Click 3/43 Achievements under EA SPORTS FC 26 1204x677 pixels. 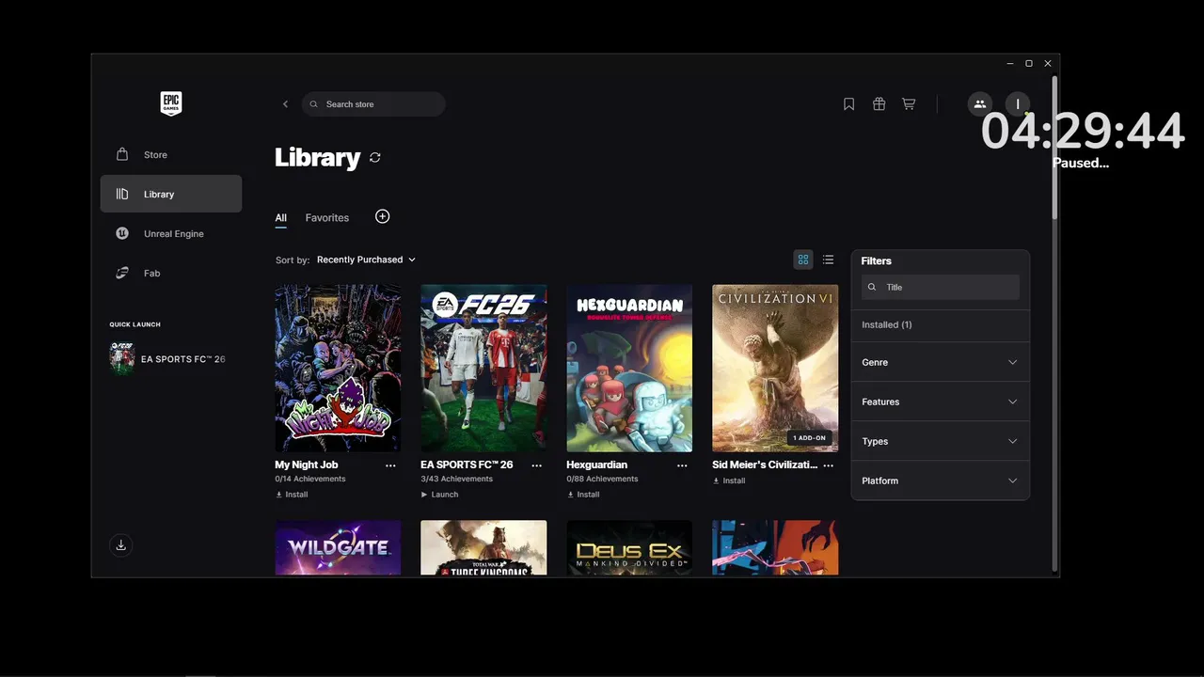[456, 480]
